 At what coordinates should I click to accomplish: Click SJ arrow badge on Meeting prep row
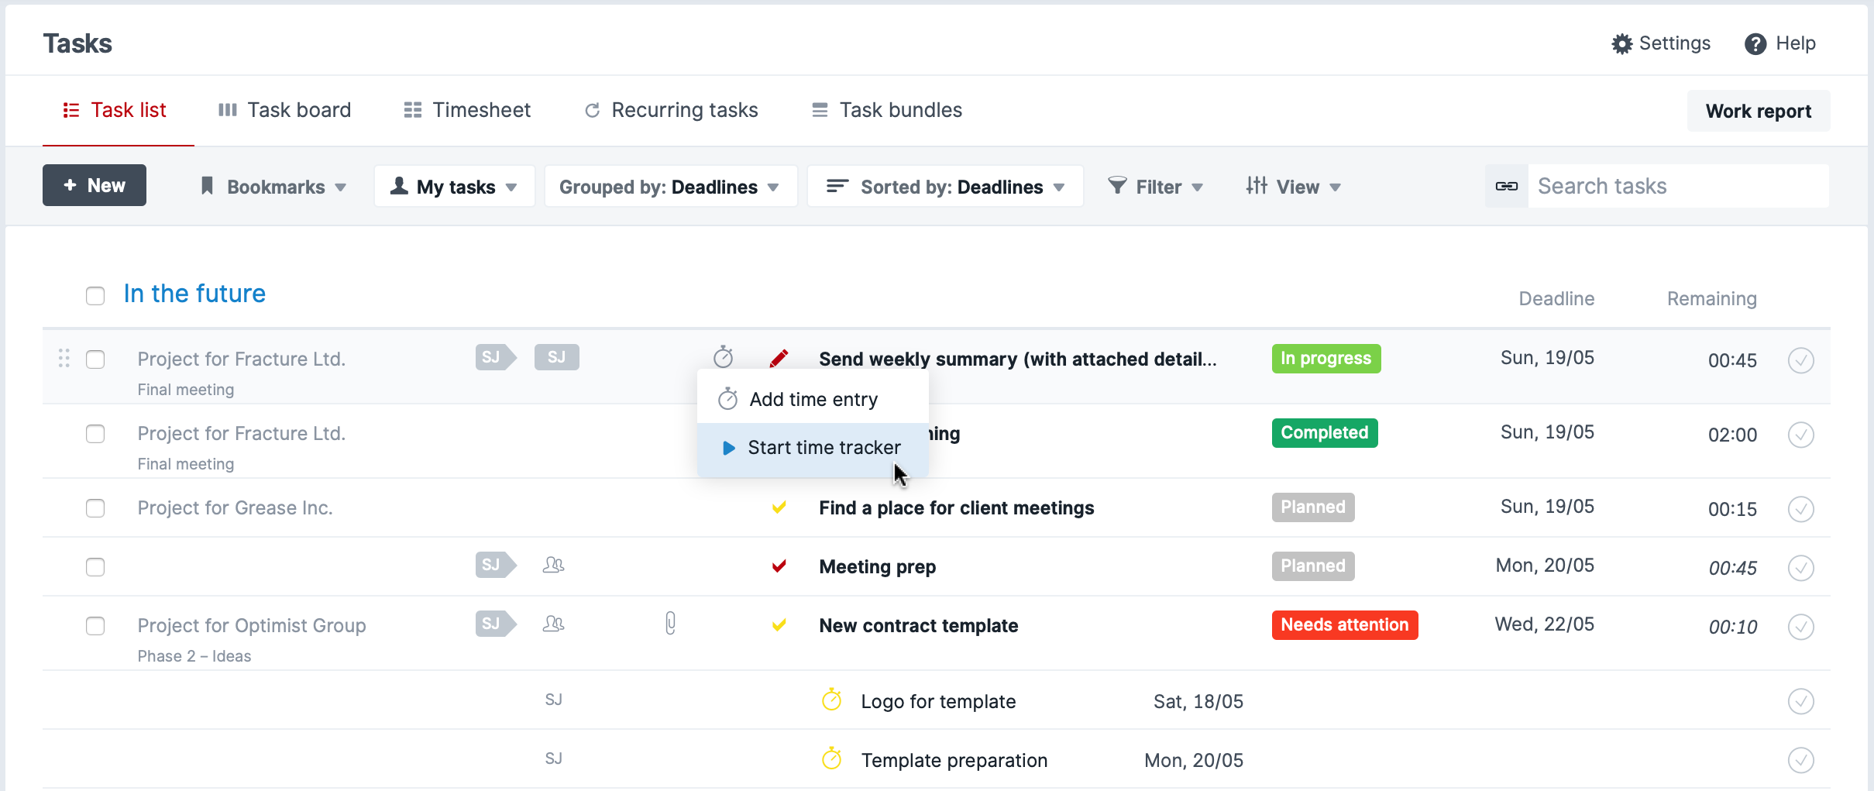(x=496, y=565)
